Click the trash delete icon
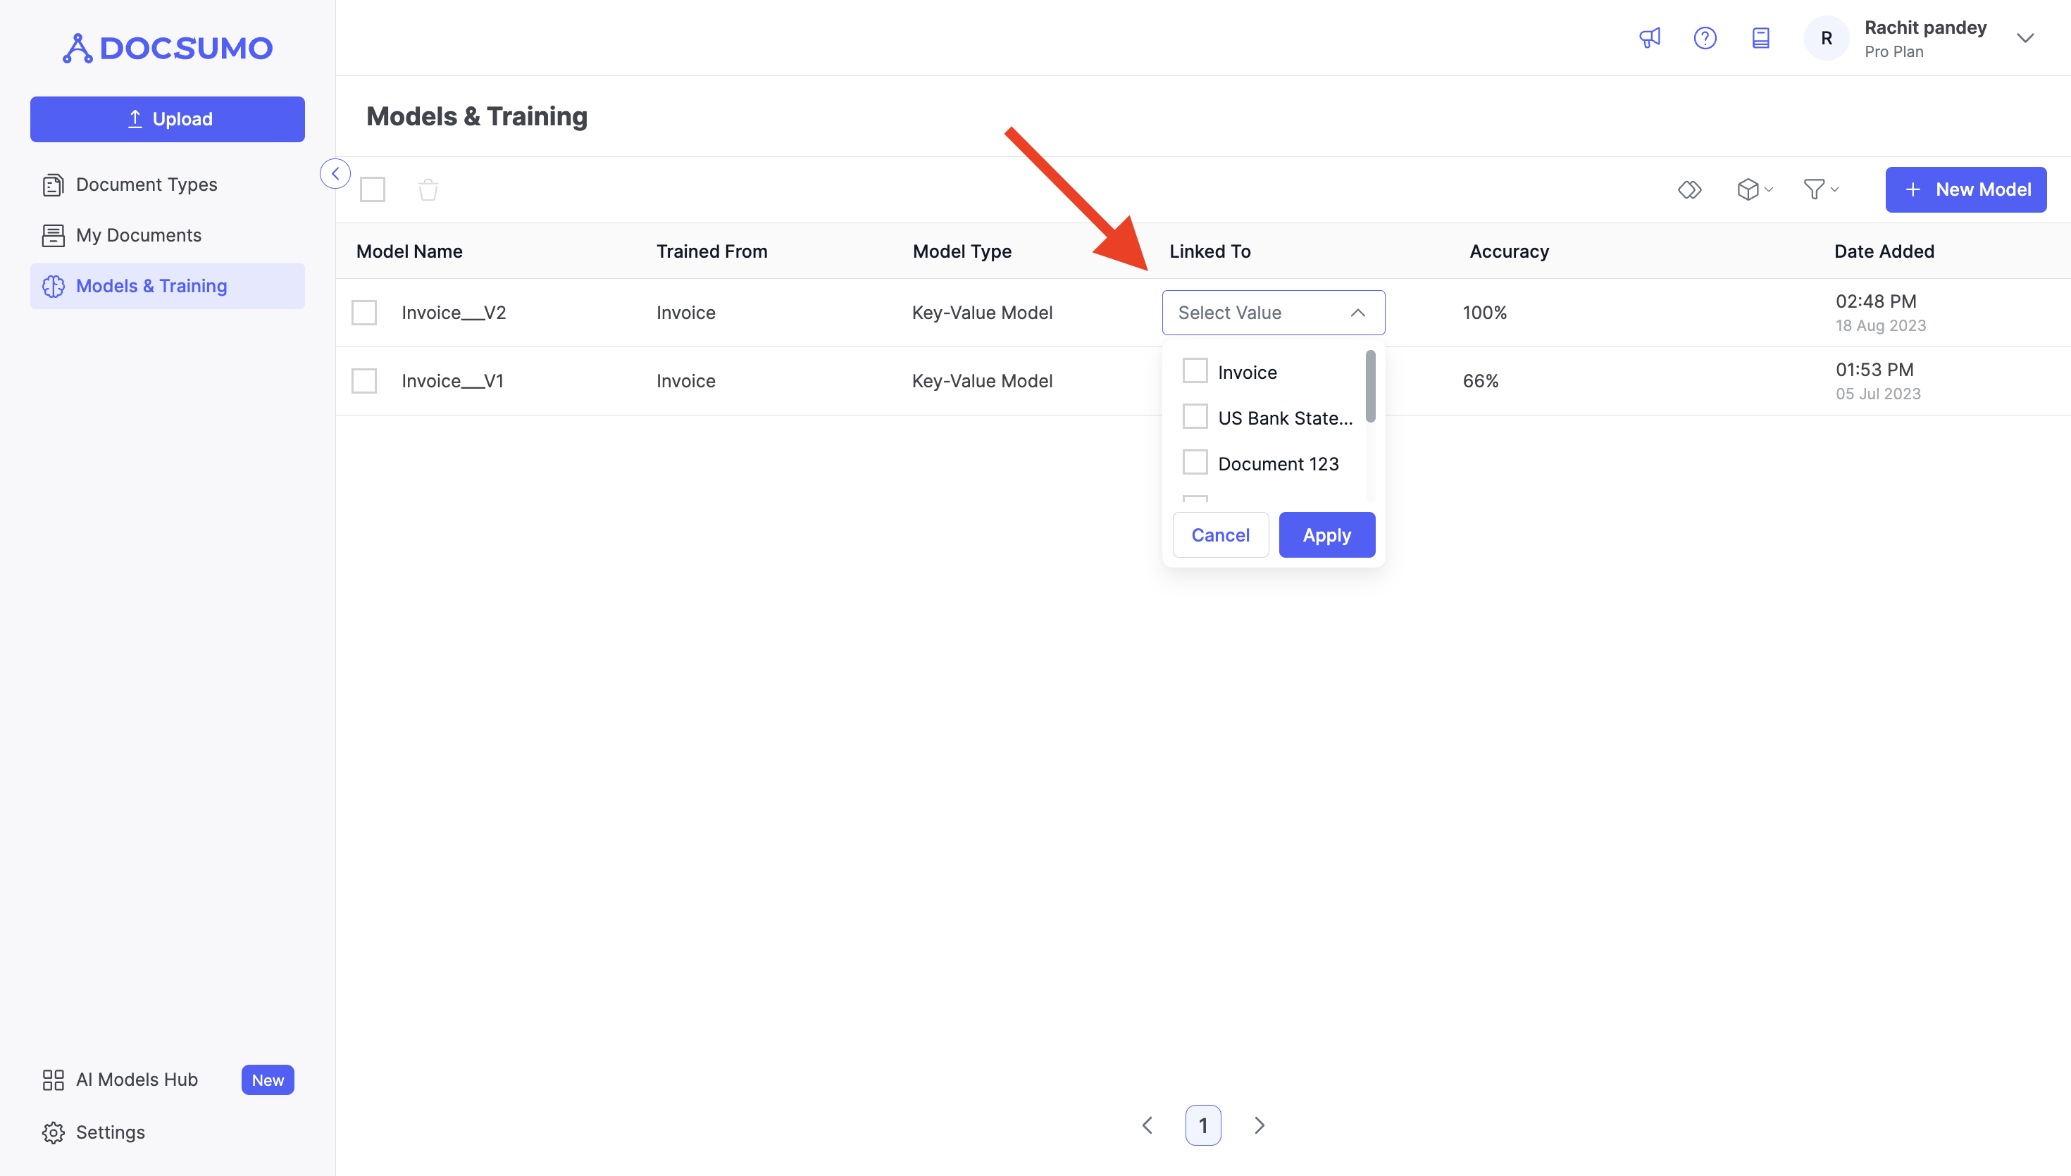2071x1176 pixels. pyautogui.click(x=428, y=190)
